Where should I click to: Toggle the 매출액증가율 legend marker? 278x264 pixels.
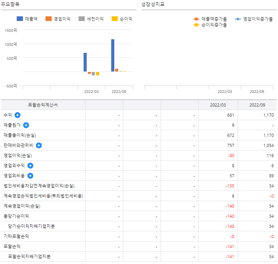point(196,19)
